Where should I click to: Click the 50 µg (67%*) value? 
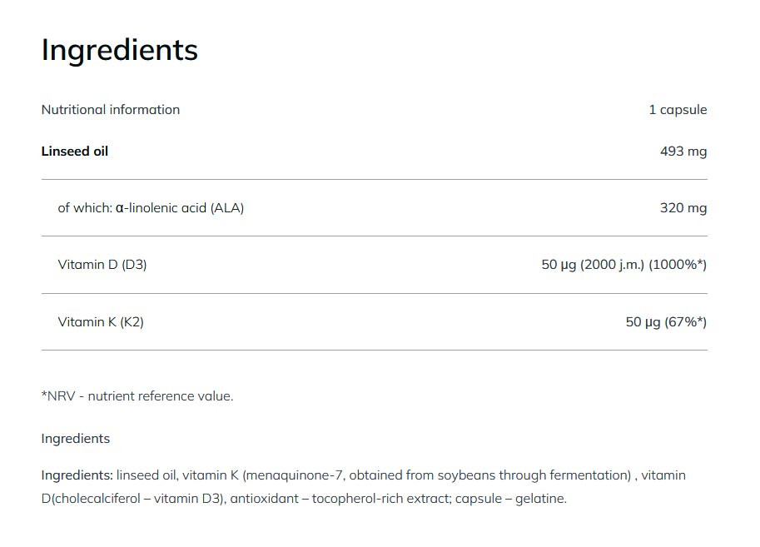click(x=666, y=321)
